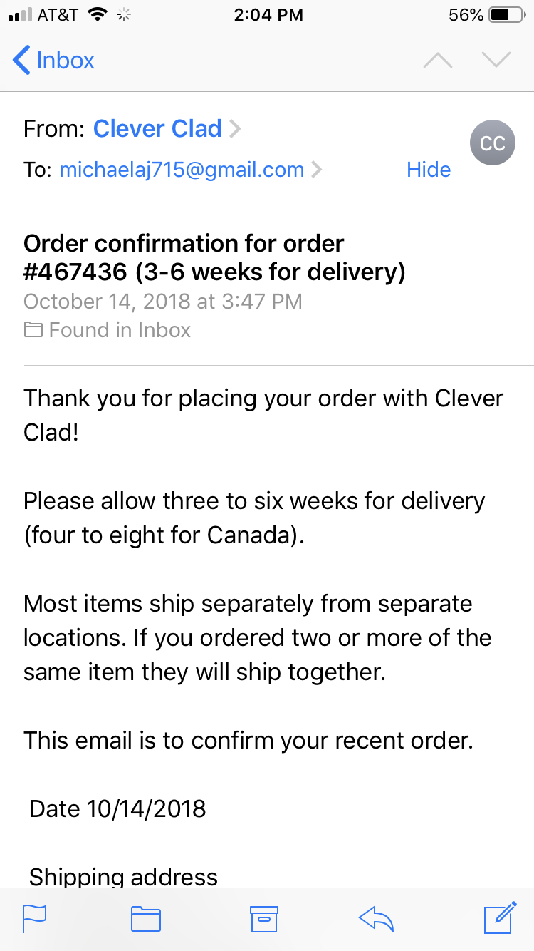Screen dimensions: 534x951
Task: Open the Clever Clad sender details
Action: [x=157, y=129]
